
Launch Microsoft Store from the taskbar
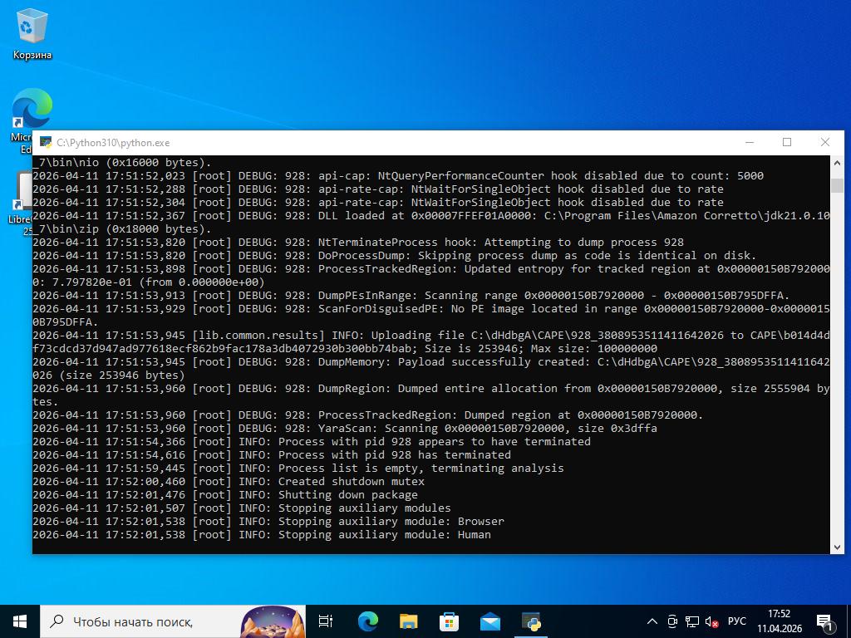(x=449, y=621)
